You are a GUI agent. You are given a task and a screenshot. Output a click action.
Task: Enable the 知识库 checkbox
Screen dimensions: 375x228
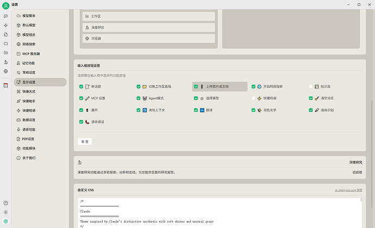tap(311, 86)
